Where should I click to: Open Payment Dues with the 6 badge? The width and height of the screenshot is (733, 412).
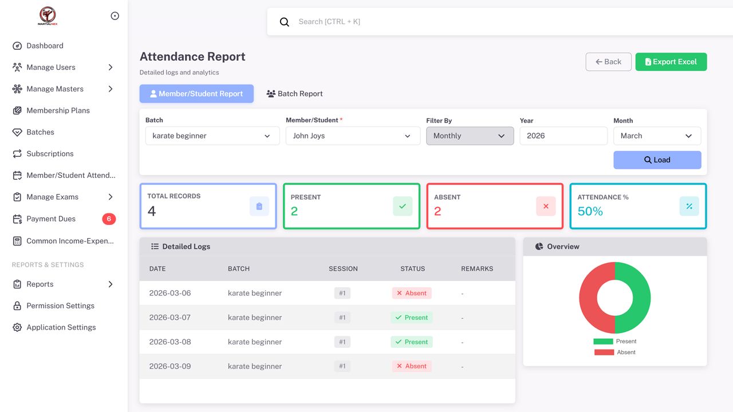[51, 219]
